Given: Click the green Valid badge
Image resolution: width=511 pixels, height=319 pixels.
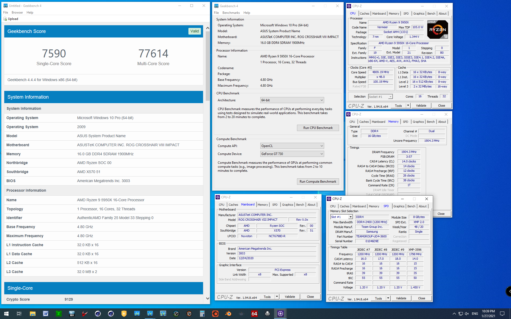Looking at the screenshot, I should point(195,31).
